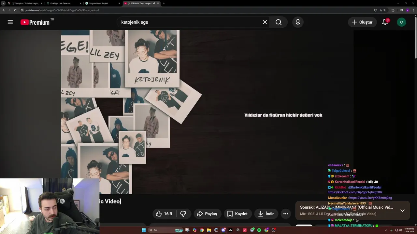Image resolution: width=417 pixels, height=234 pixels.
Task: Open Discord from the taskbar
Action: (223, 230)
